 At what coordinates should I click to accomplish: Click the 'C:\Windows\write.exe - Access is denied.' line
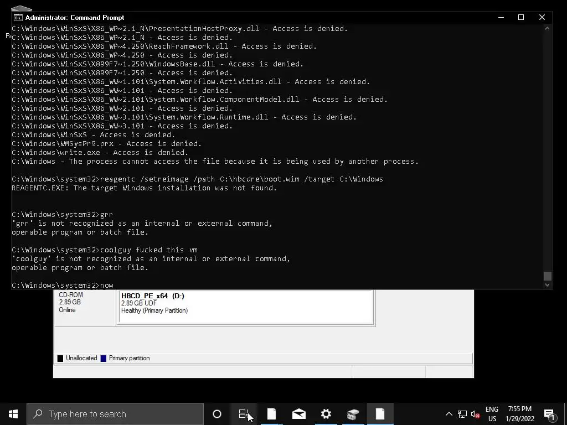pos(100,153)
